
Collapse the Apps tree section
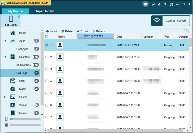pyautogui.click(x=5, y=41)
